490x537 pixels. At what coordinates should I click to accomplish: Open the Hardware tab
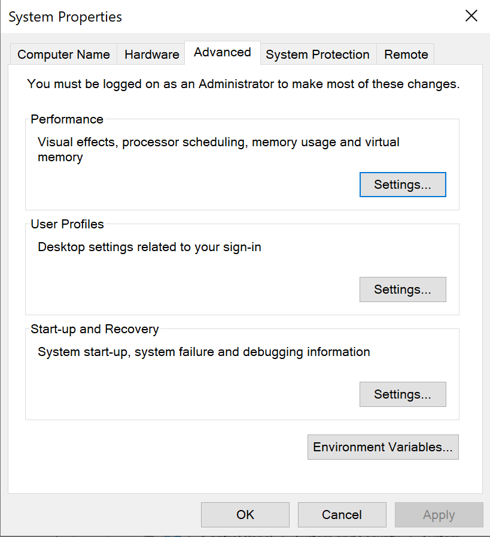[x=151, y=54]
